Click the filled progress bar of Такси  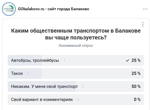point(25,73)
